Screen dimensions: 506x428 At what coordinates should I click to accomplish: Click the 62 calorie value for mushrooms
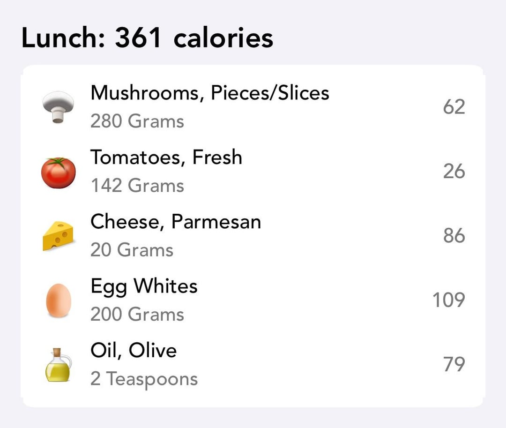pos(454,107)
